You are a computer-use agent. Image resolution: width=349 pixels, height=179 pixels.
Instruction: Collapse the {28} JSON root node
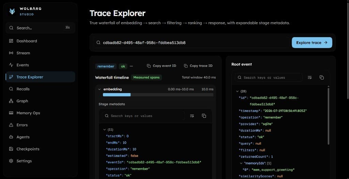tap(238, 91)
